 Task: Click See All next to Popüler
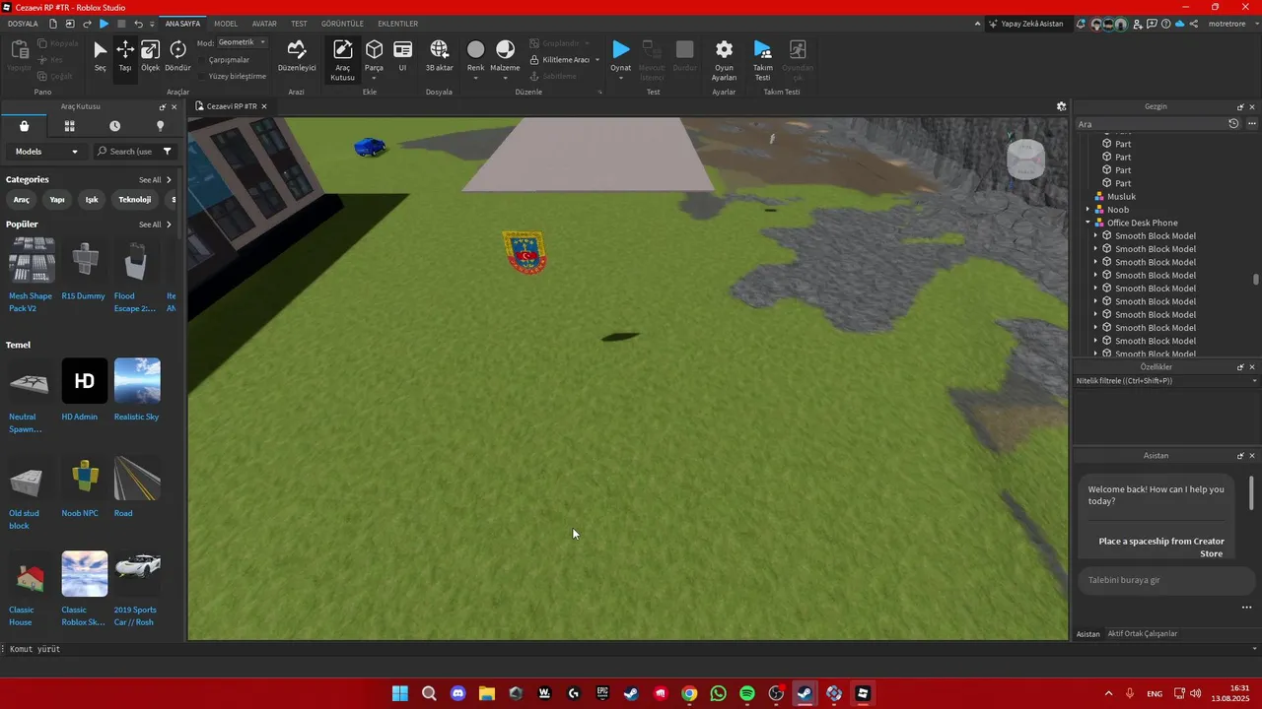coord(155,225)
